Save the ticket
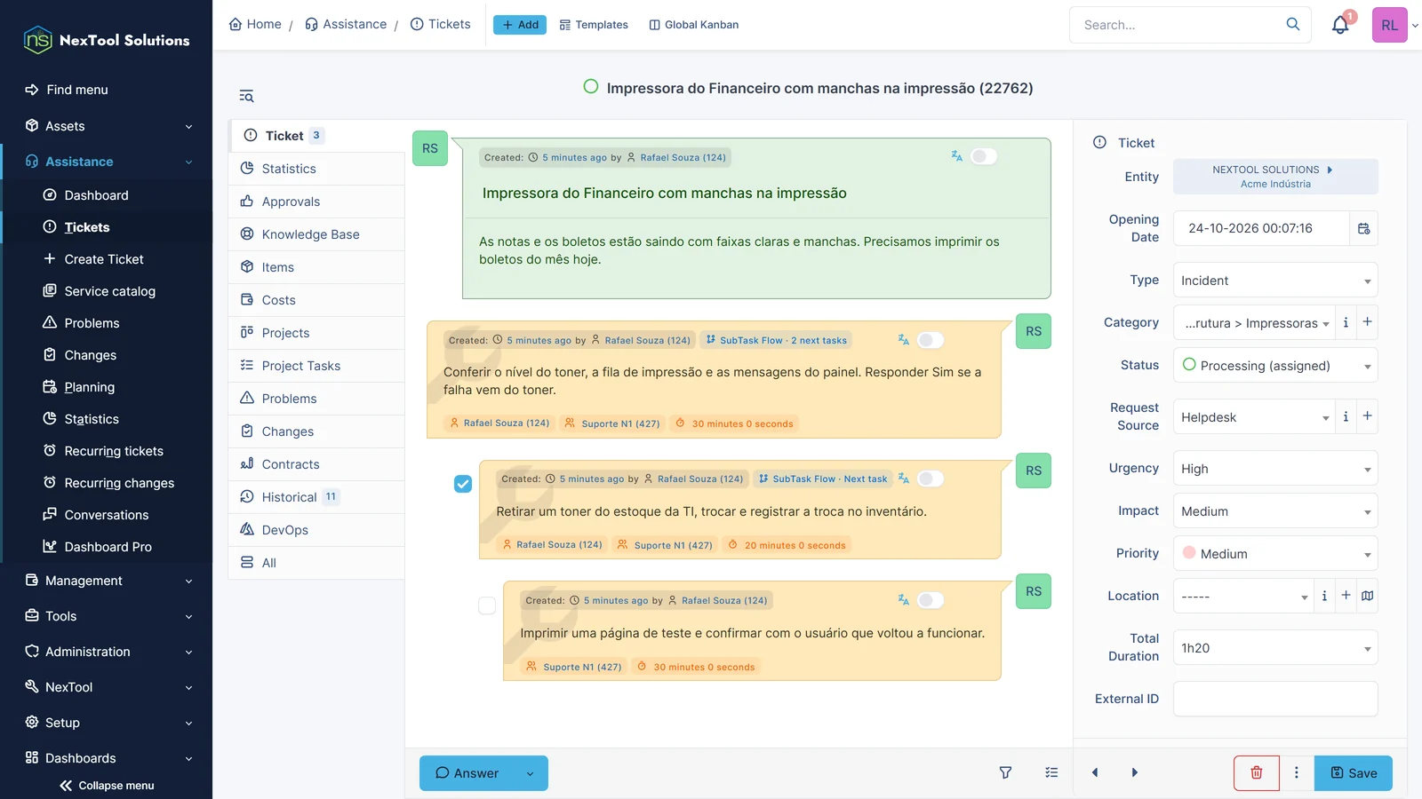 click(x=1354, y=773)
